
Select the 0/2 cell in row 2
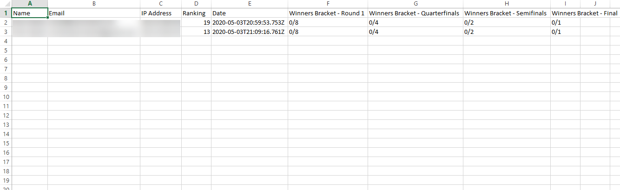(507, 22)
